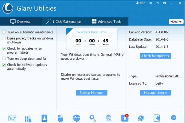This screenshot has width=185, height=123.
Task: Click the Manage License button
Action: tap(156, 93)
